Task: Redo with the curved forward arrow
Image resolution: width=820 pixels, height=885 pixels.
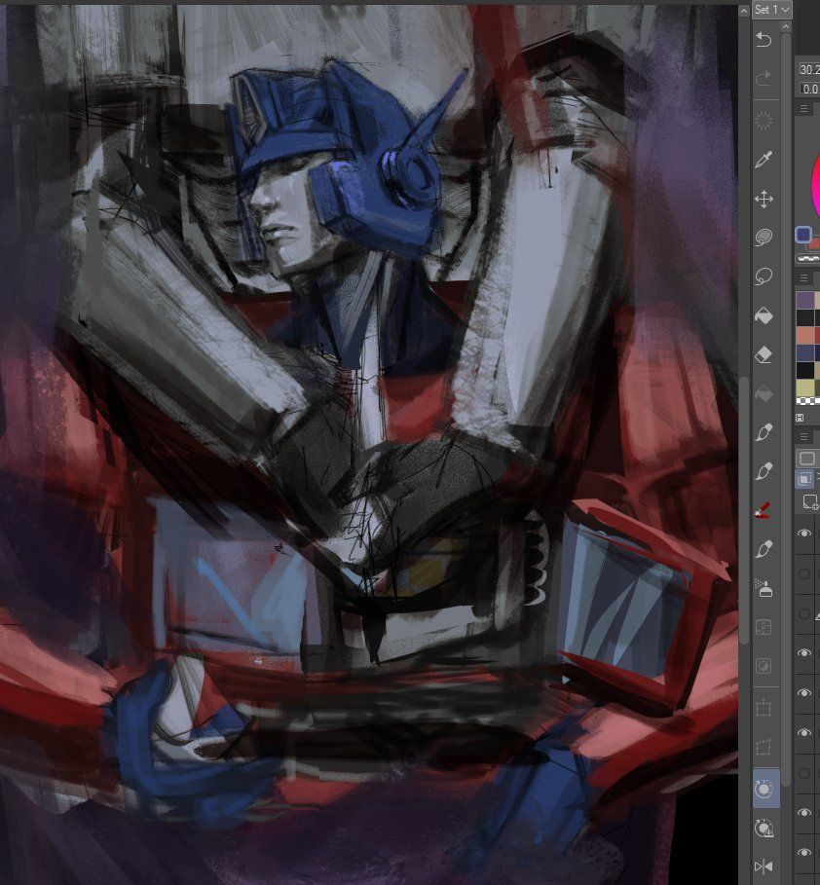Action: [x=764, y=79]
